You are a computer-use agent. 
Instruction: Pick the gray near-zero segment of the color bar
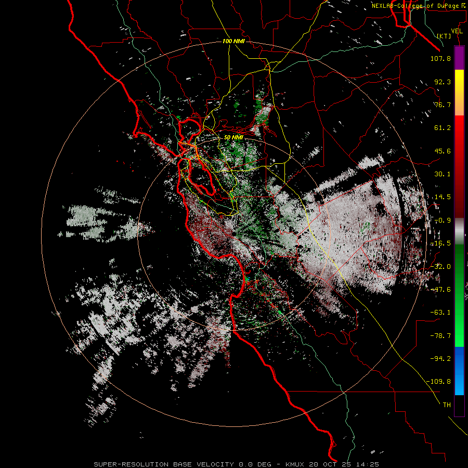(x=459, y=231)
